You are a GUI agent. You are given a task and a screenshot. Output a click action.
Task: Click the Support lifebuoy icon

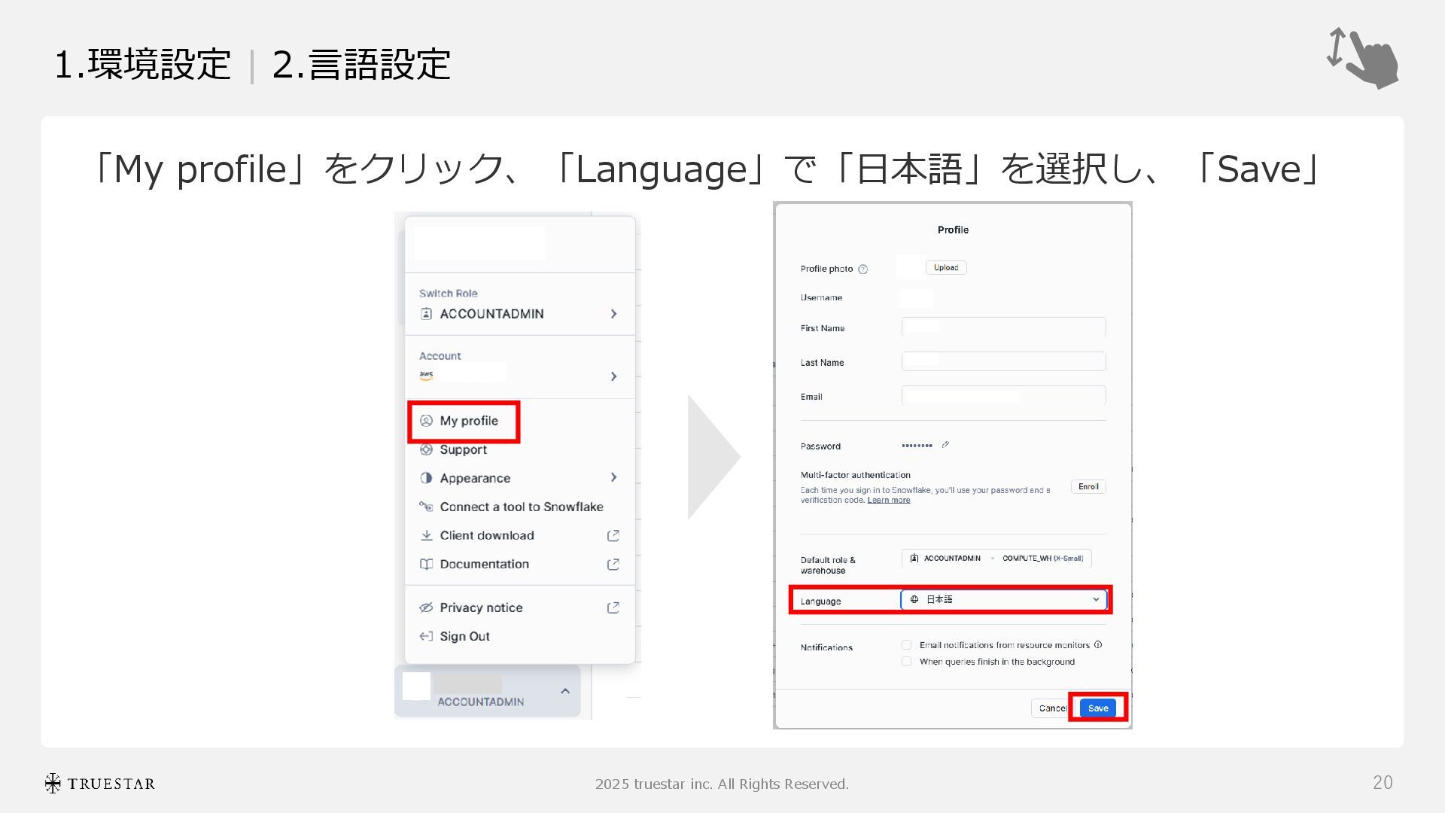coord(426,449)
